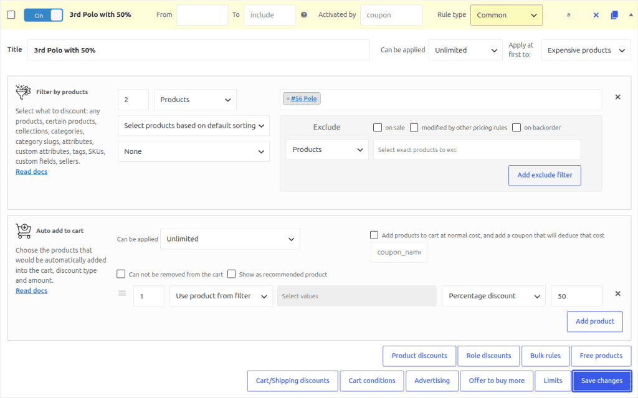
Task: Click the hash rule ID icon
Action: [569, 15]
